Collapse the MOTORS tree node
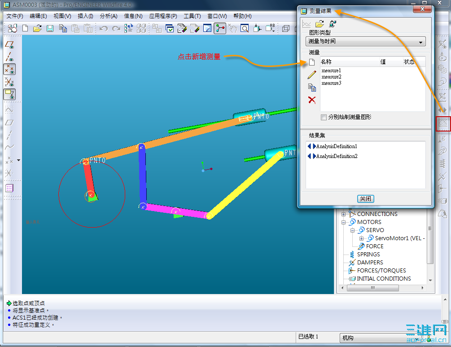This screenshot has width=451, height=347. click(x=343, y=222)
